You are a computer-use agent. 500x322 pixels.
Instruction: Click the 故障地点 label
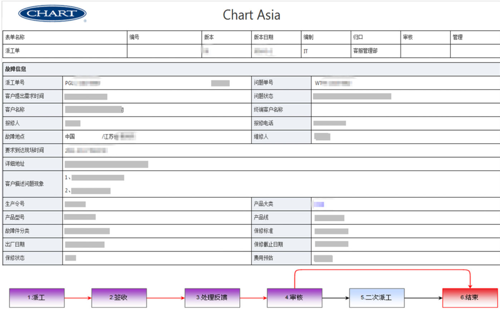[15, 137]
